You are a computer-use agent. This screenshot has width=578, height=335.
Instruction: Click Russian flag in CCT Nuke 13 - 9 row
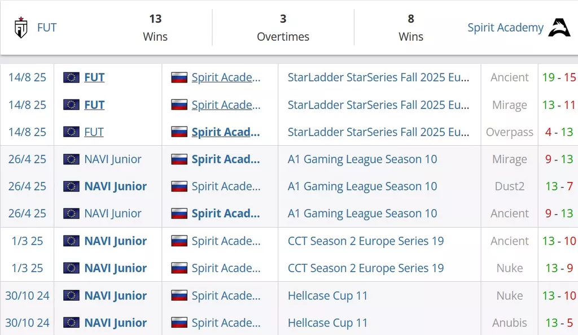click(x=179, y=268)
